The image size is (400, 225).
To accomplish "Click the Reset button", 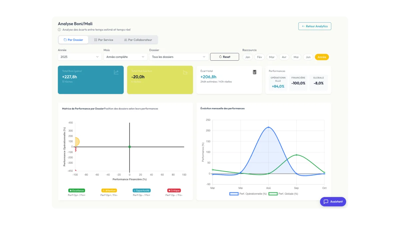I will (x=224, y=57).
